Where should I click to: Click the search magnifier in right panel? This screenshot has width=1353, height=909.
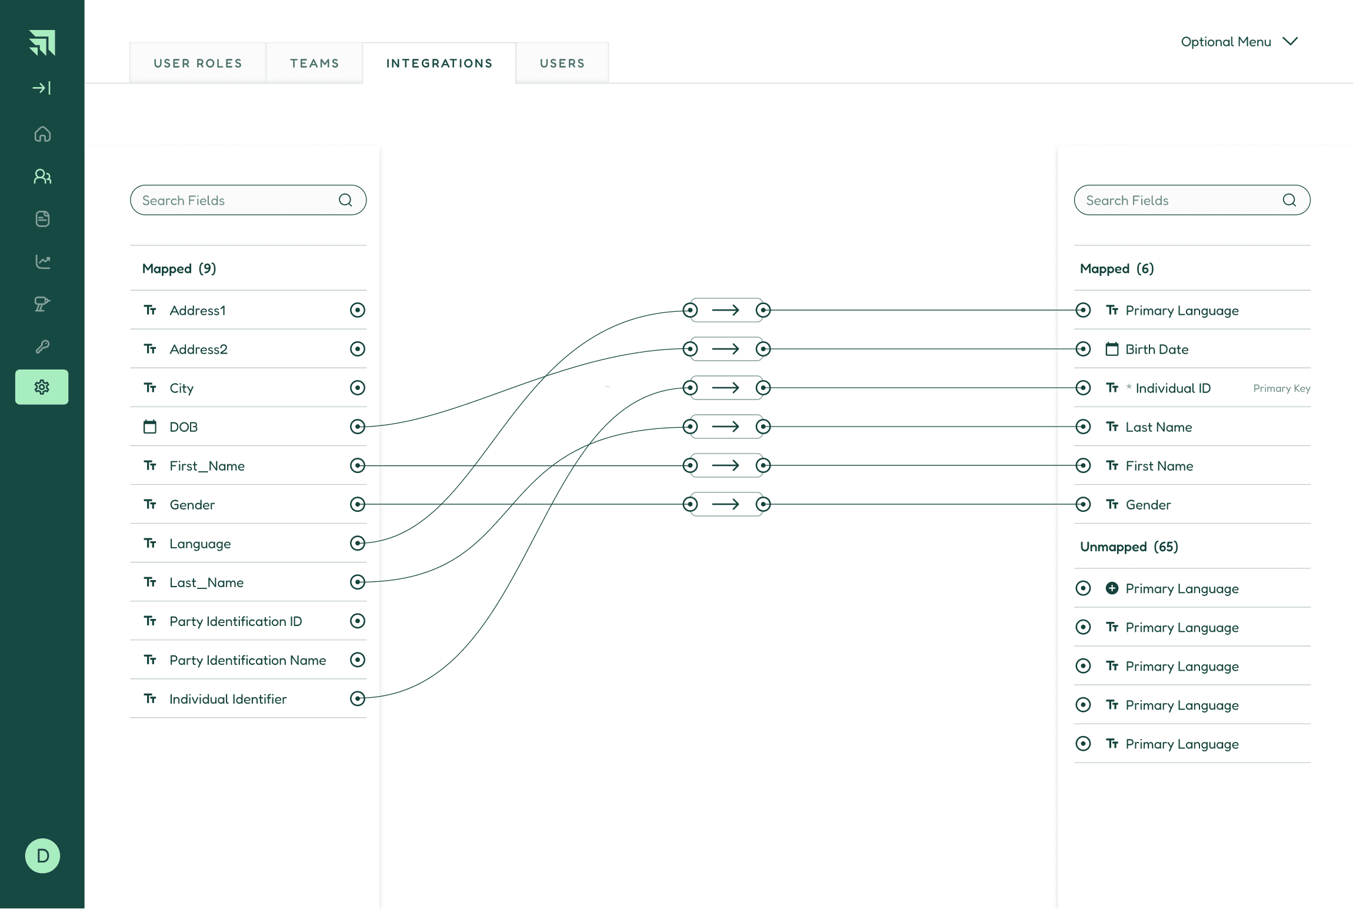(x=1289, y=200)
